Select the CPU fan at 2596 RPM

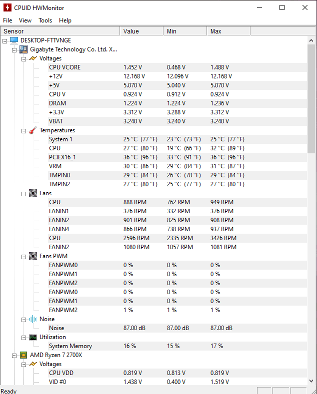[x=177, y=238]
